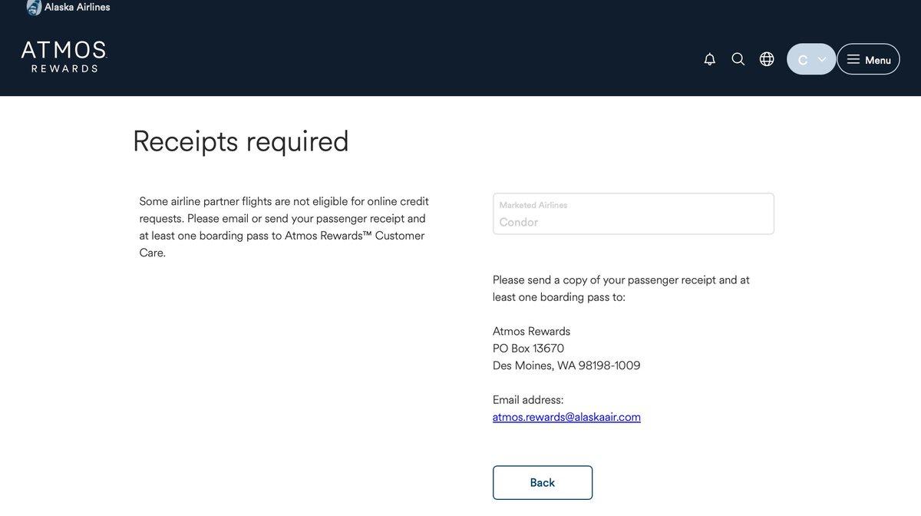The image size is (921, 516).
Task: Expand the account profile dropdown
Action: click(x=811, y=59)
